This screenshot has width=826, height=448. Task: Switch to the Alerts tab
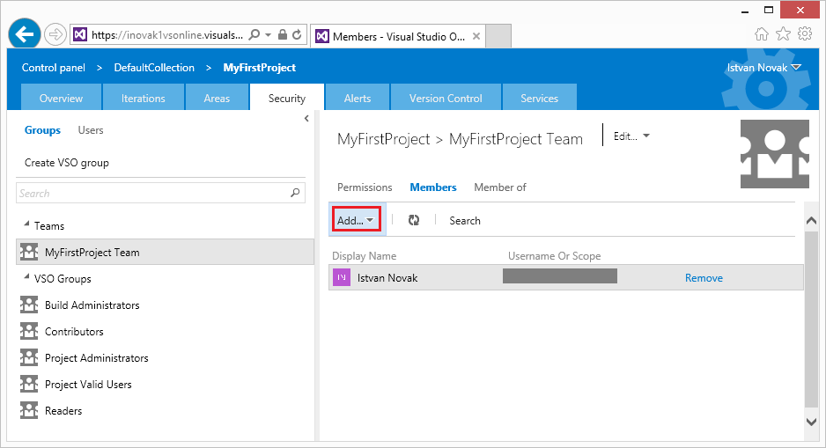click(x=358, y=98)
